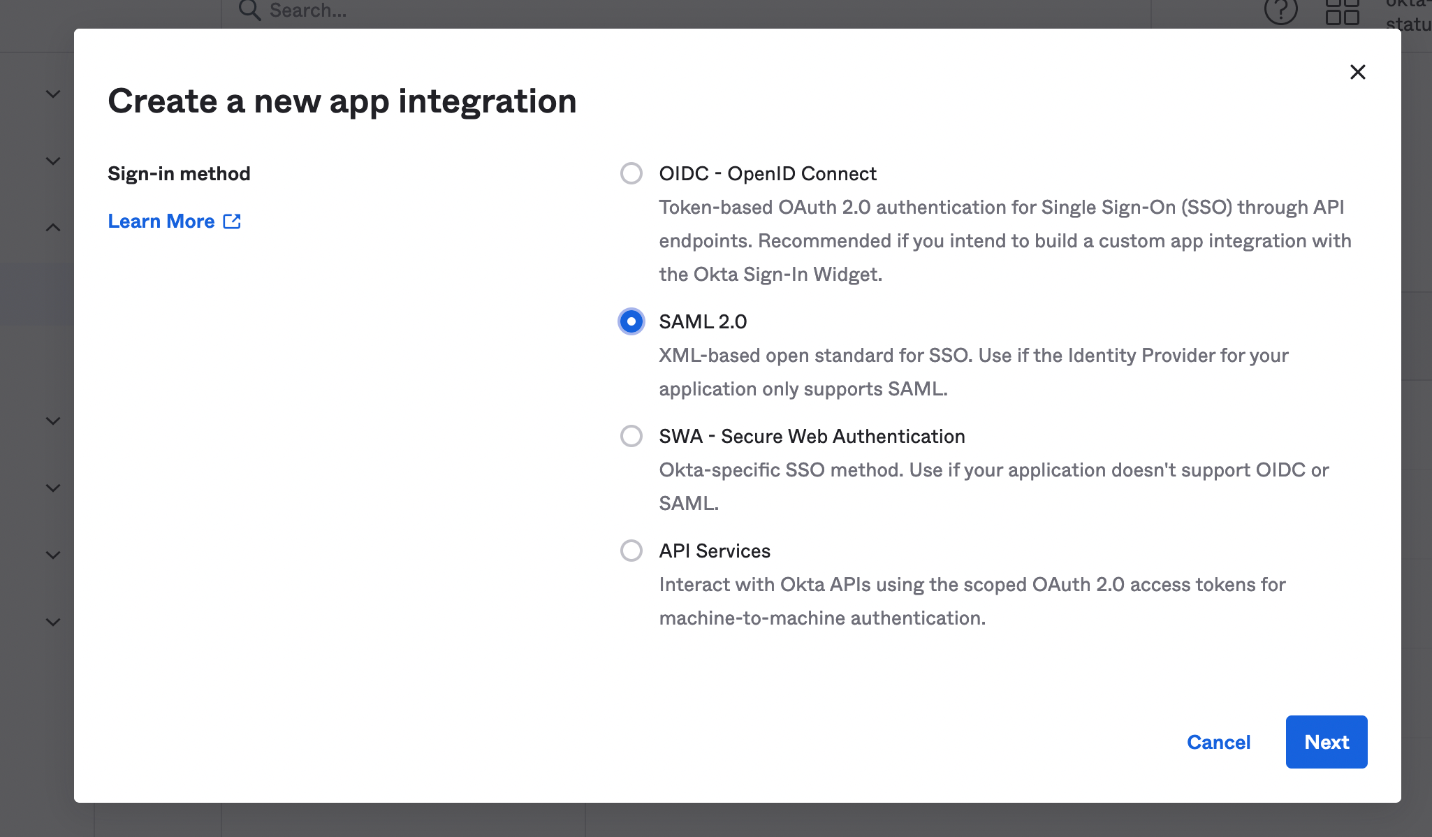Collapse the expanded upward sidebar chevron
This screenshot has height=837, width=1432.
[53, 228]
